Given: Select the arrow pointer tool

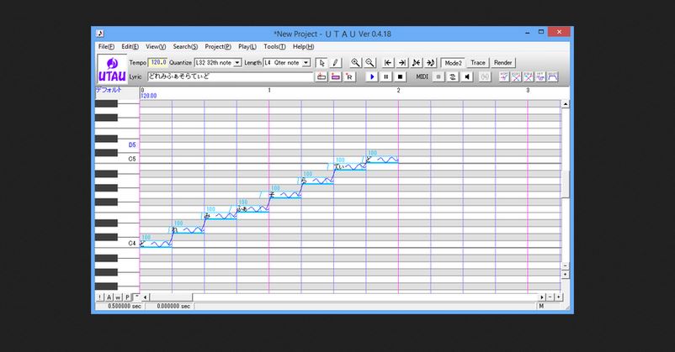Looking at the screenshot, I should [x=322, y=63].
